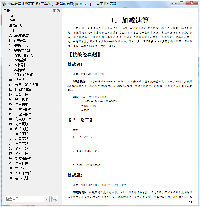Click the 挑战题2 heading

point(75,175)
